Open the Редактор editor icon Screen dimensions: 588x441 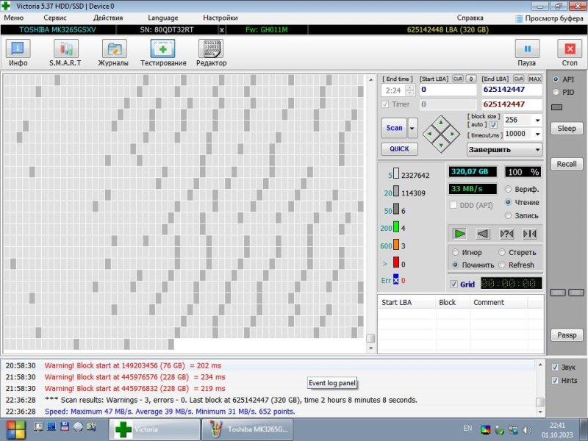[x=211, y=50]
